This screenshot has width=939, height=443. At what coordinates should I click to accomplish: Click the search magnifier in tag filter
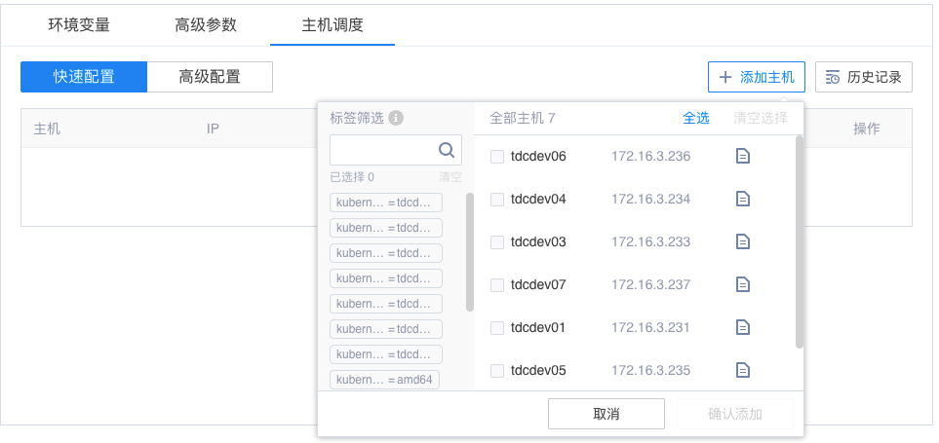click(x=447, y=150)
